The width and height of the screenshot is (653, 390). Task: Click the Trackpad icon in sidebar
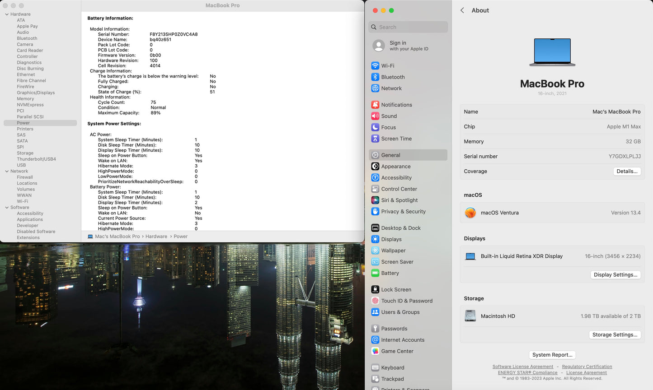click(x=375, y=379)
